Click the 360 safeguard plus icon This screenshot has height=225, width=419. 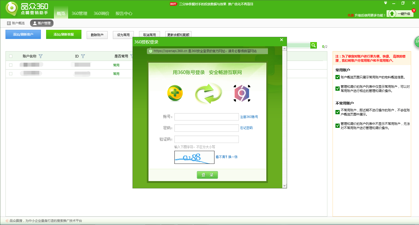[175, 93]
